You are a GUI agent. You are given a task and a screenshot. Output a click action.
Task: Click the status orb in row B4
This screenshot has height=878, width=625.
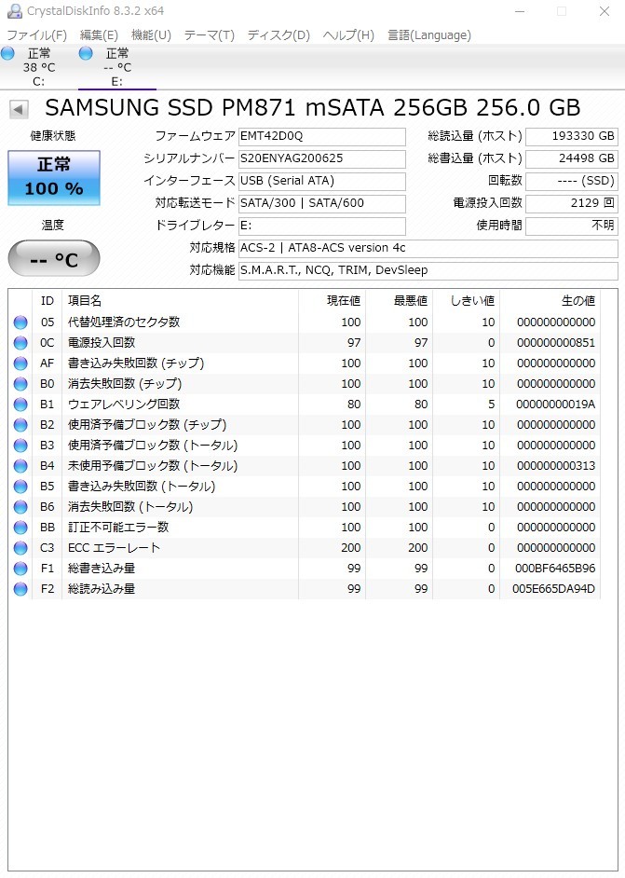pyautogui.click(x=20, y=466)
